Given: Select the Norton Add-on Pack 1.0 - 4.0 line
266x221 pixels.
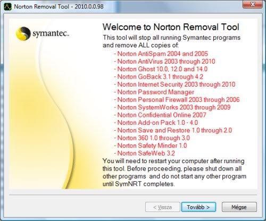Looking at the screenshot, I should coord(156,123).
